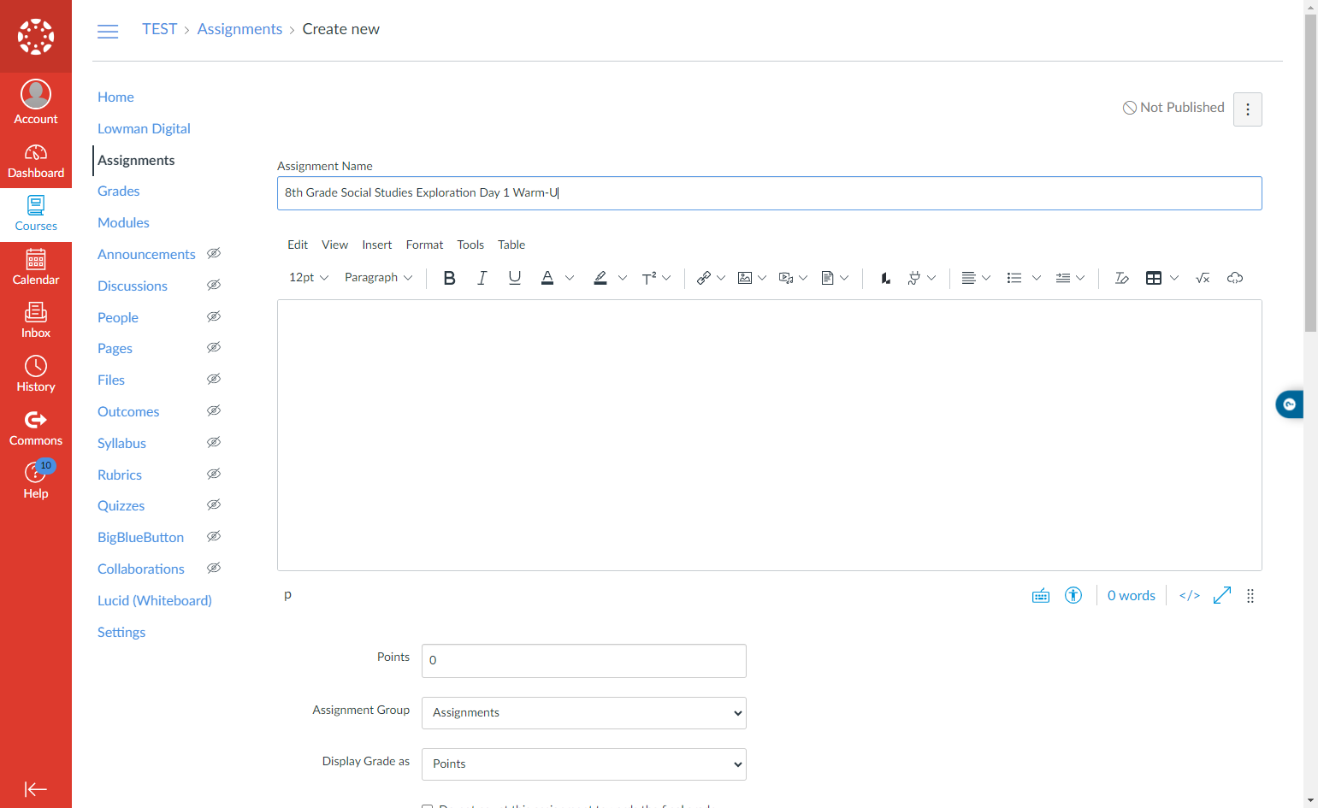
Task: Toggle visibility eye icon beside Quizzes
Action: [214, 504]
